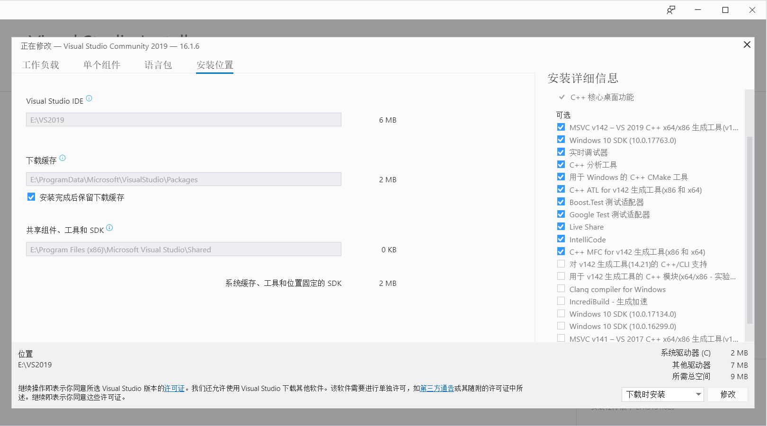Uncheck Windows 10 SDK (10.0.17763.0)
Viewport: 767px width, 426px height.
click(x=561, y=140)
